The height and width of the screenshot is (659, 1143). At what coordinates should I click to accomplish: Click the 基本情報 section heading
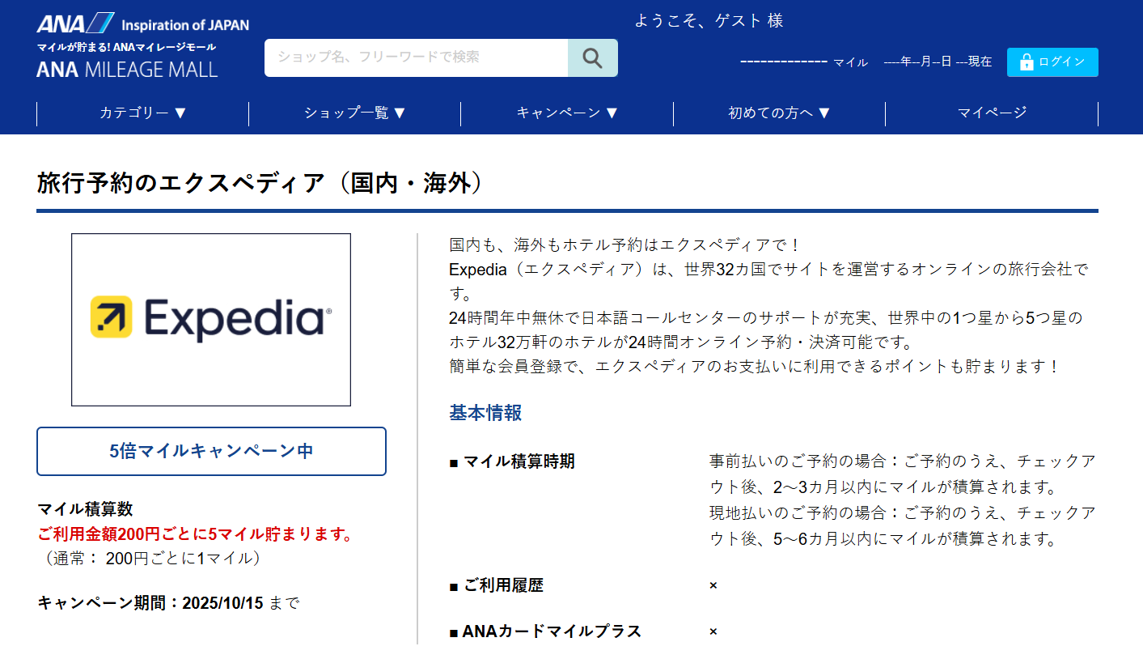[485, 413]
